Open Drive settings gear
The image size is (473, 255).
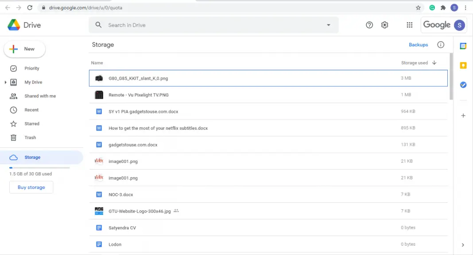384,25
